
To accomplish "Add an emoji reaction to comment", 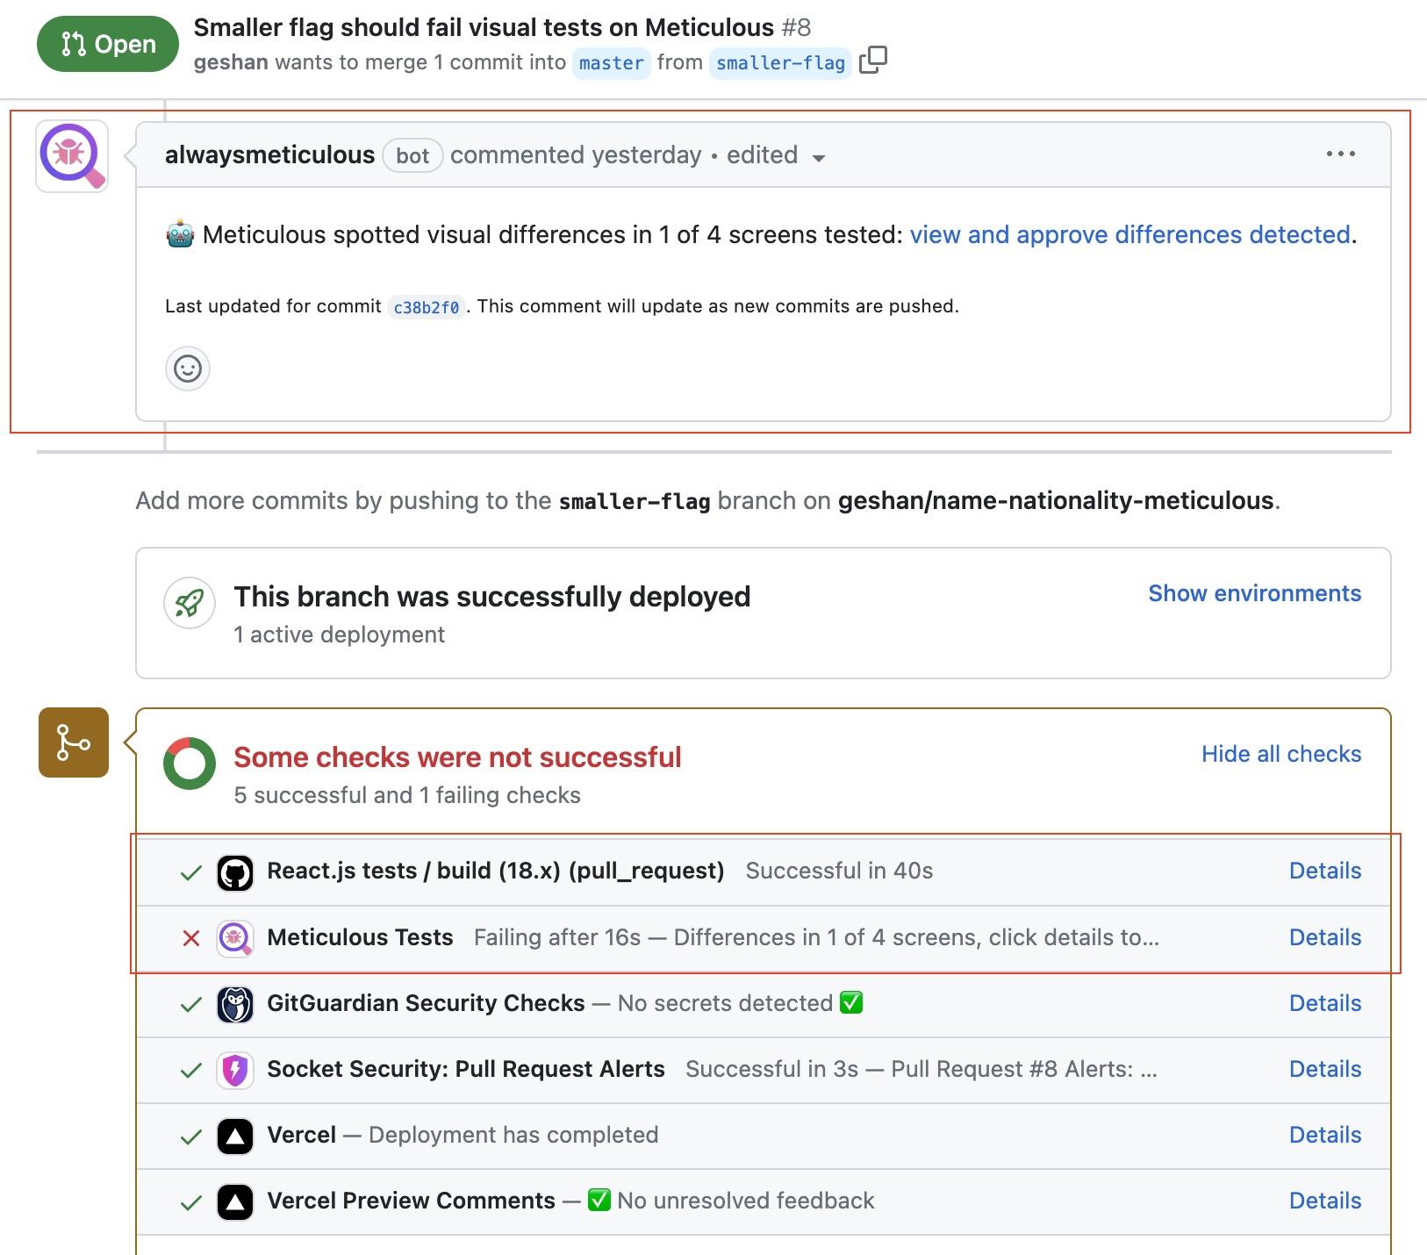I will tap(187, 369).
